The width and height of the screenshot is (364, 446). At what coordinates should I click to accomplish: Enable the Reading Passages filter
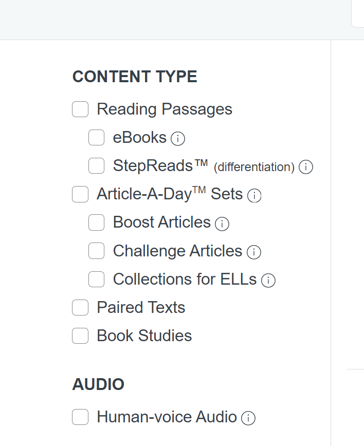(80, 109)
